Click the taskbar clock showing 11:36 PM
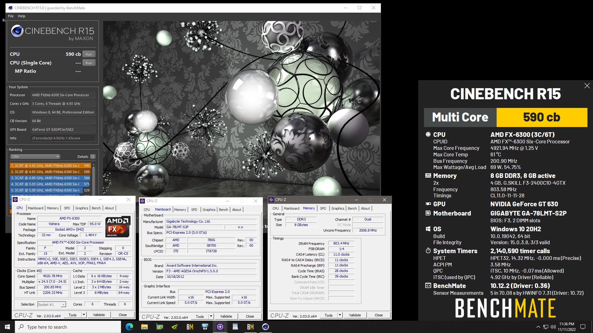The image size is (593, 333). pyautogui.click(x=567, y=327)
